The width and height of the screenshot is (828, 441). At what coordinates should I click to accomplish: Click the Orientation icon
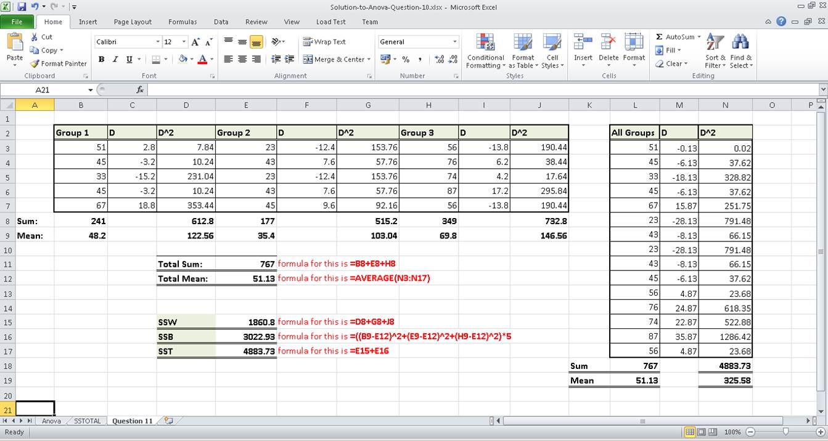click(x=277, y=42)
